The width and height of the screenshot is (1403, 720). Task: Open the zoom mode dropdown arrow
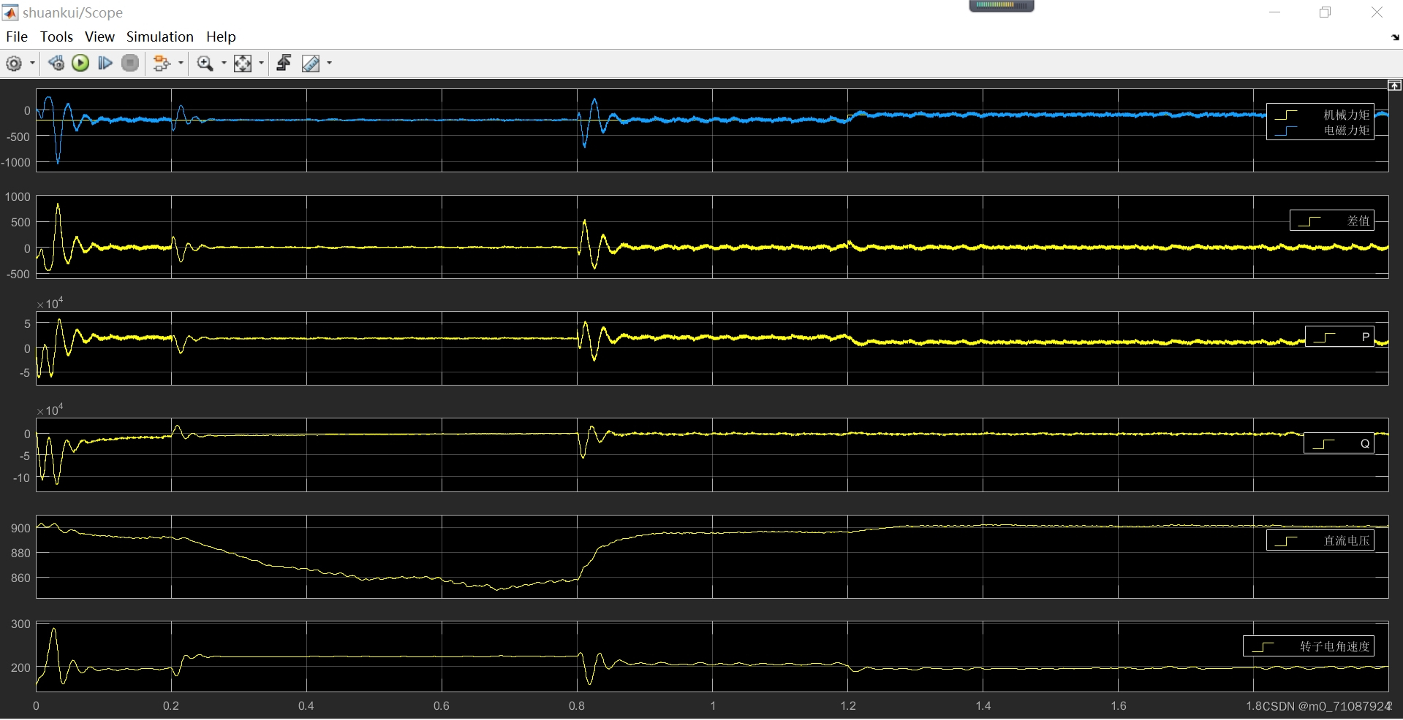pyautogui.click(x=224, y=64)
